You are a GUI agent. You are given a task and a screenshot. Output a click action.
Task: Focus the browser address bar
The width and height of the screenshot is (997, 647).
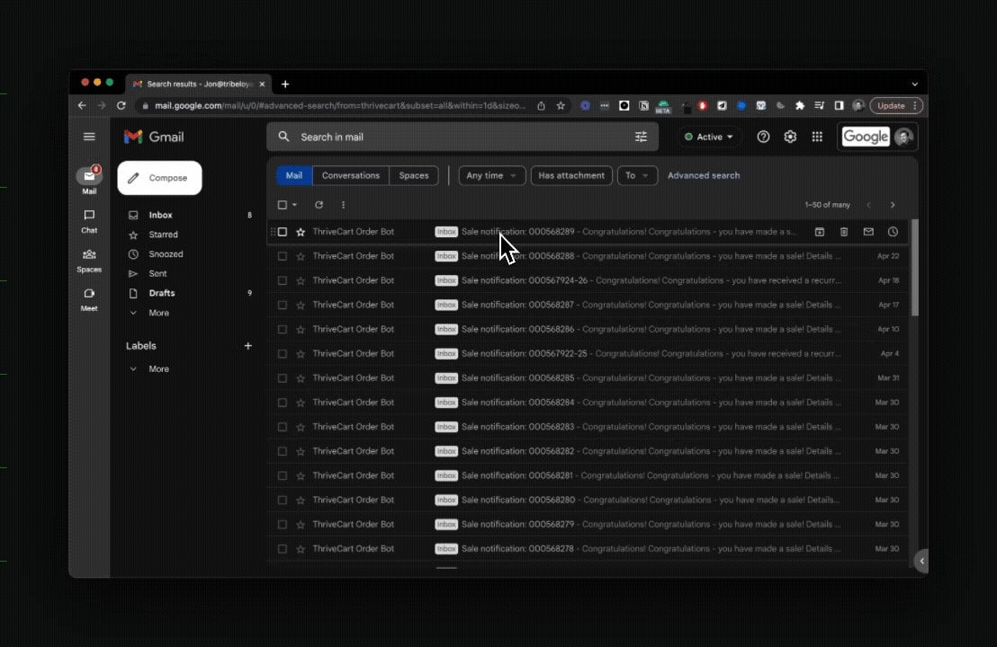(x=340, y=105)
